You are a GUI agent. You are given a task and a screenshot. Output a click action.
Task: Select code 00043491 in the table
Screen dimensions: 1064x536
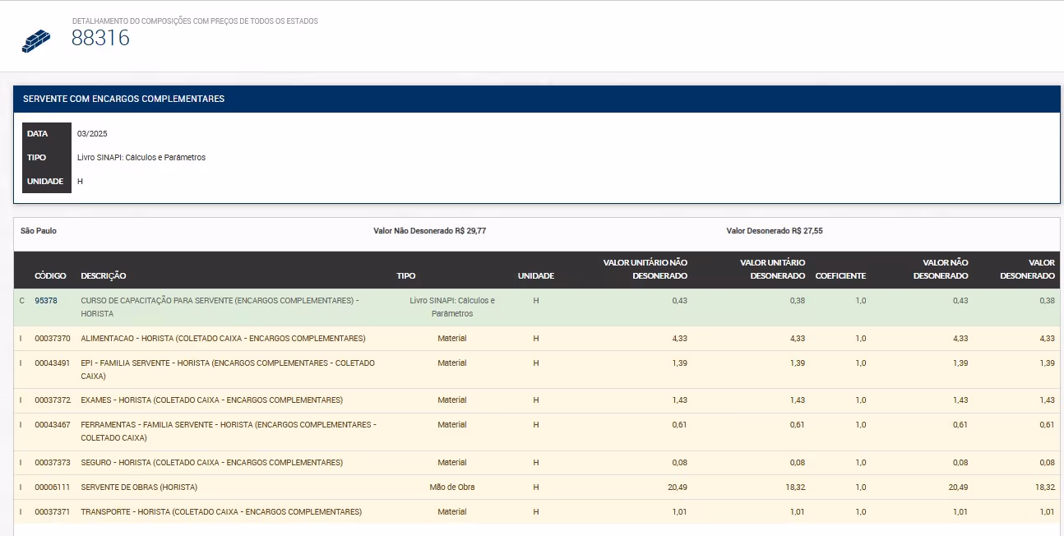pyautogui.click(x=53, y=363)
